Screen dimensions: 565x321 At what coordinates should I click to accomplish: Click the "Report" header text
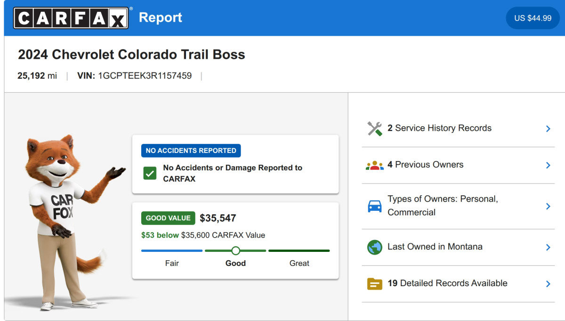[161, 17]
